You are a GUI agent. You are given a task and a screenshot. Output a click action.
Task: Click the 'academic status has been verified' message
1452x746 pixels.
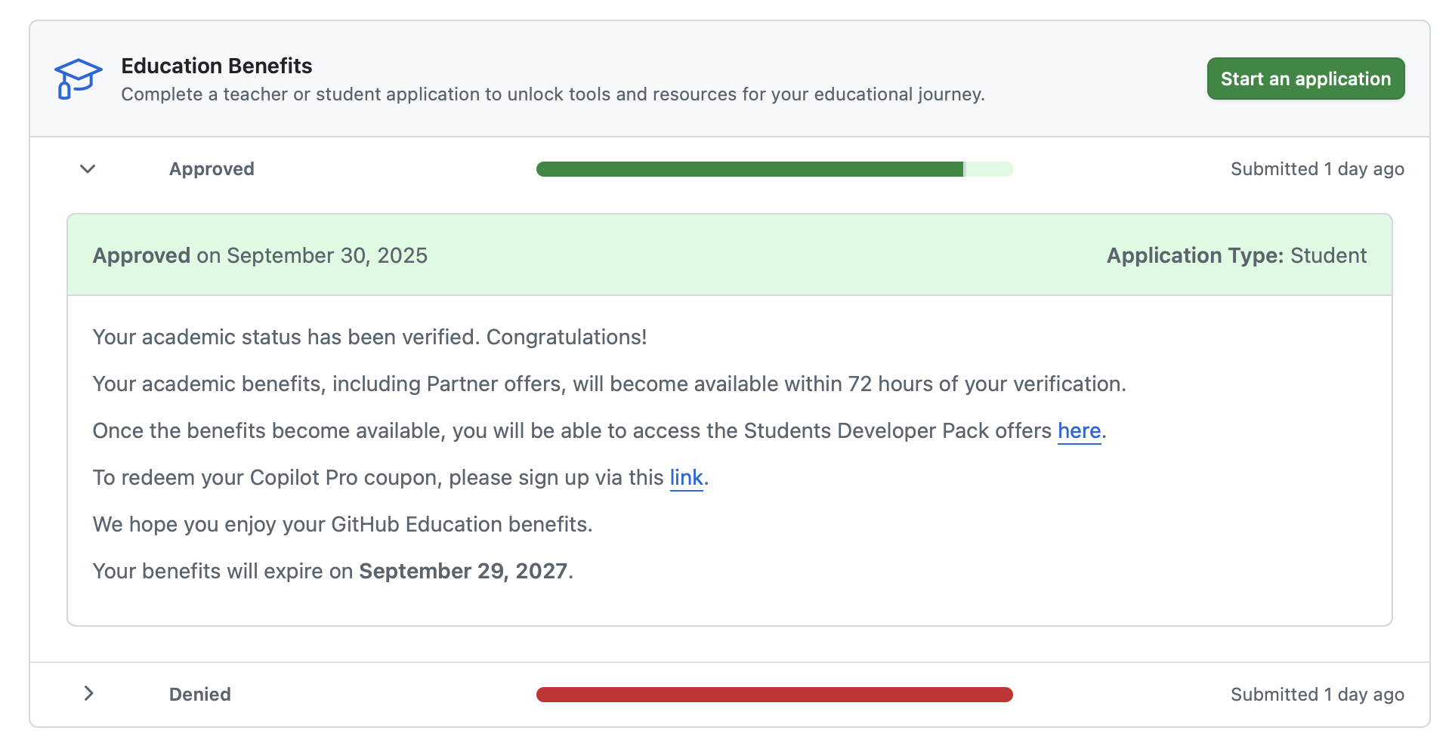tap(369, 338)
